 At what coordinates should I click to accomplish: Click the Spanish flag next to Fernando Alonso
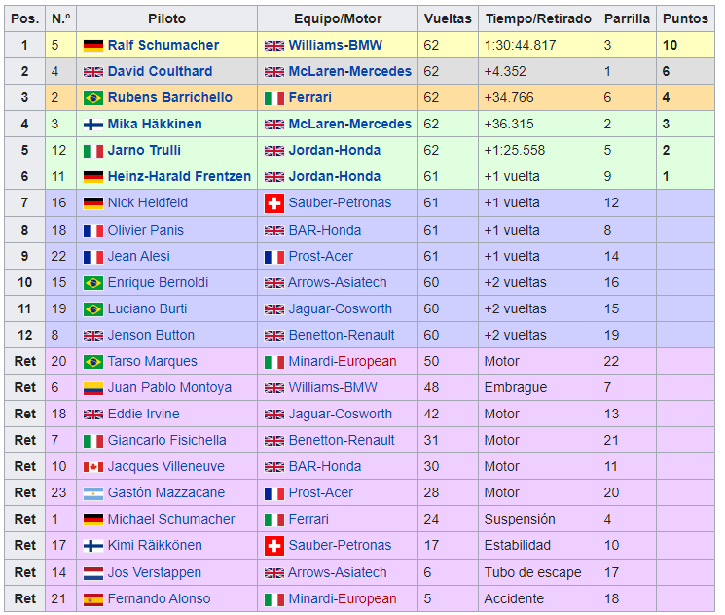[x=93, y=598]
